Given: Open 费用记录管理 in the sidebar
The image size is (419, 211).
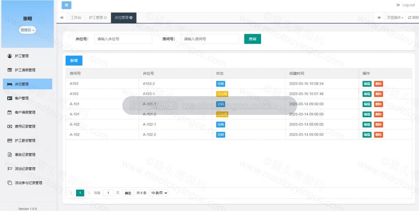Looking at the screenshot, I should 27,126.
